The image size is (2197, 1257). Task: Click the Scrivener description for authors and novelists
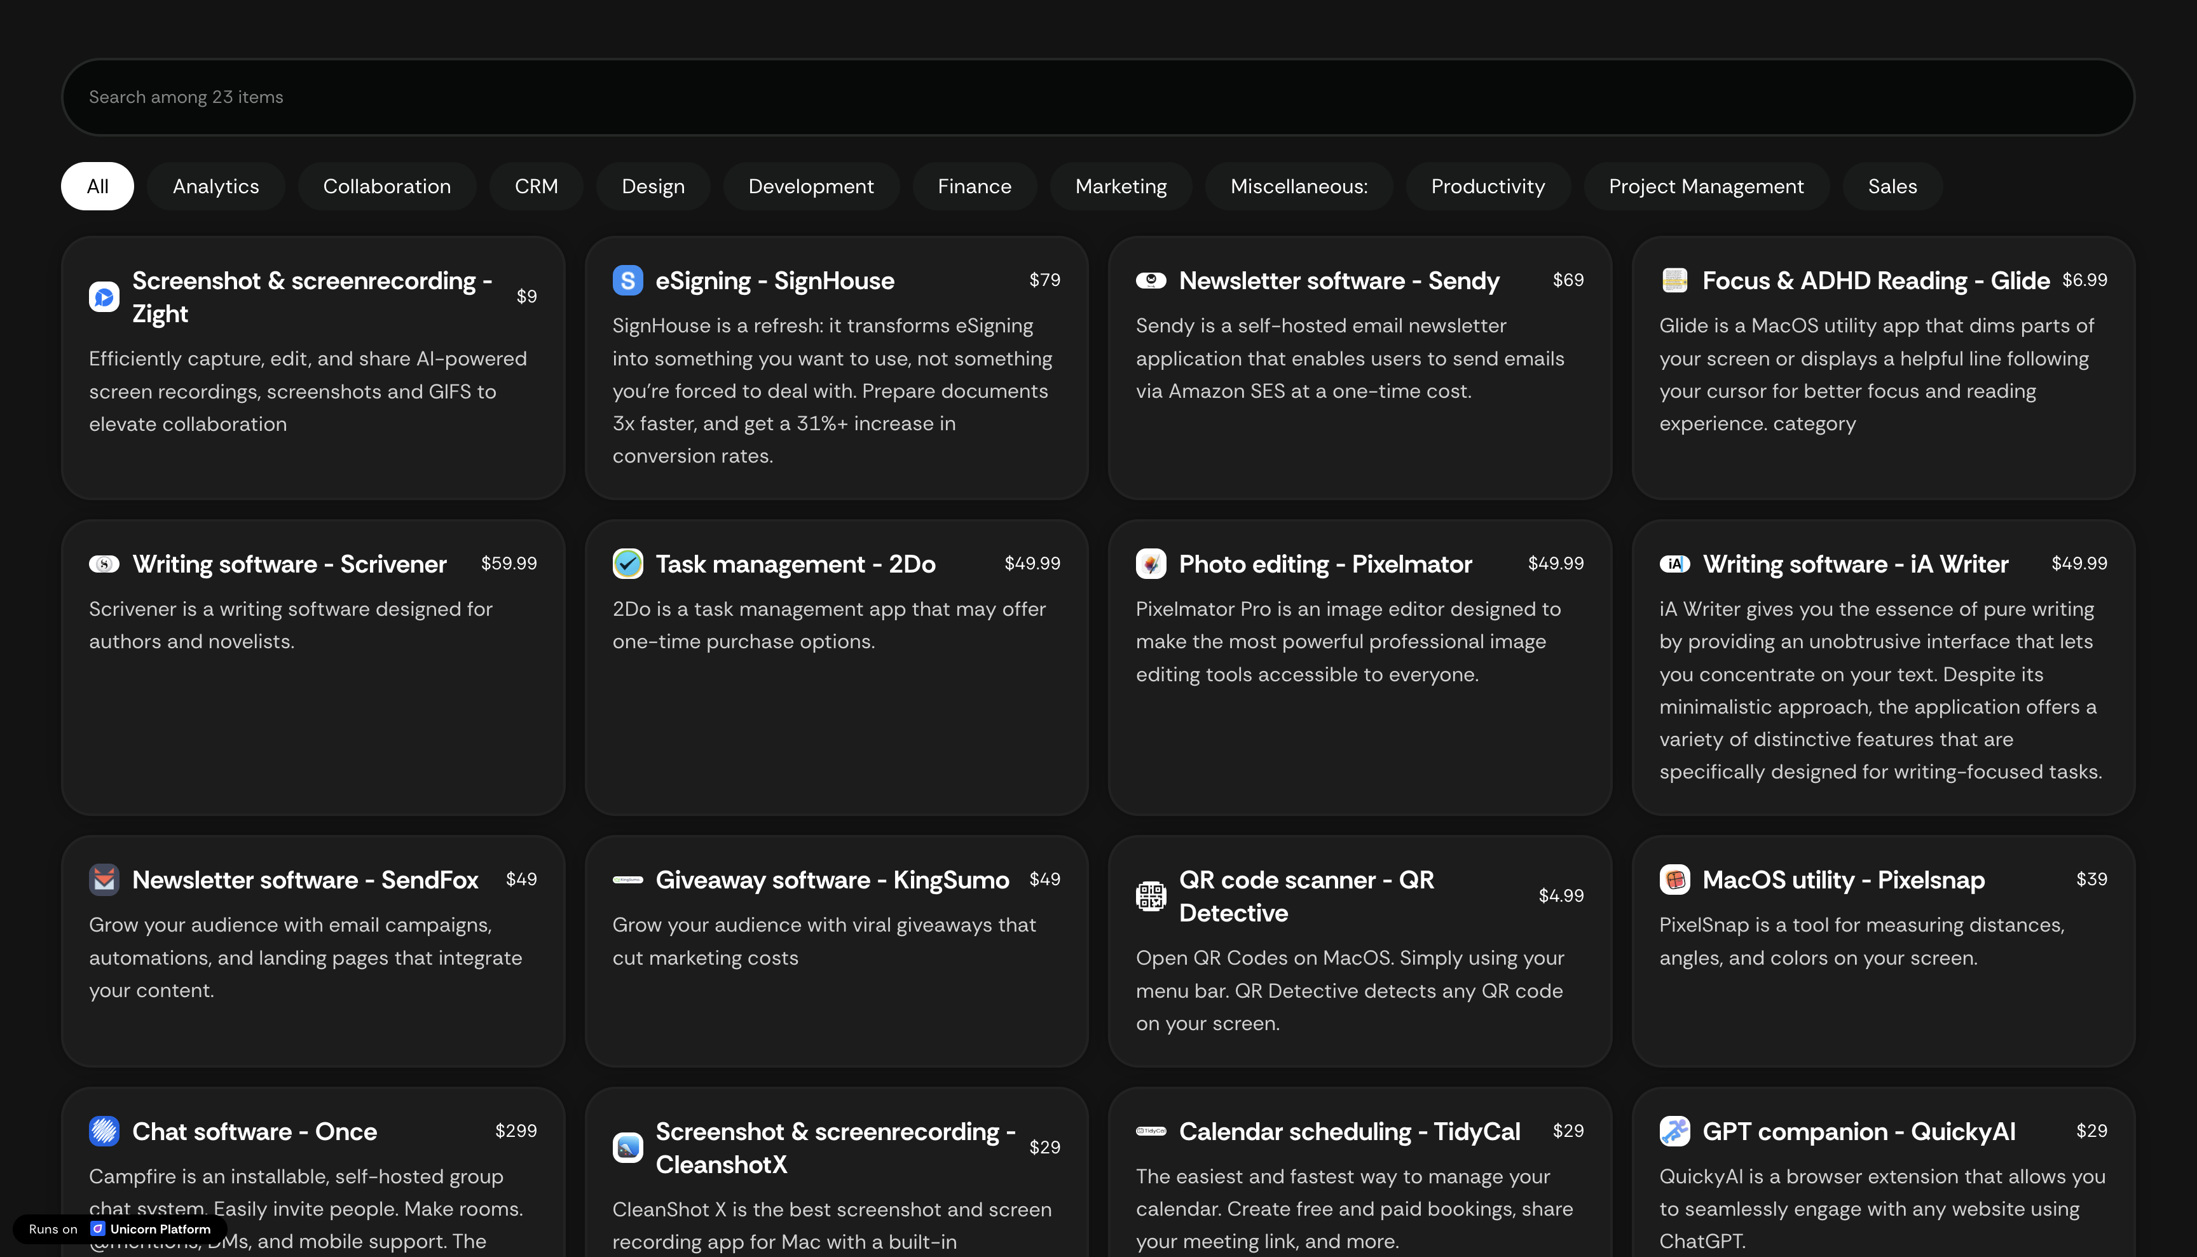click(291, 625)
